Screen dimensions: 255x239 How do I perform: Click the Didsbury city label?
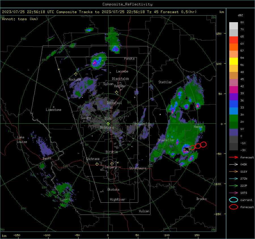(x=107, y=127)
